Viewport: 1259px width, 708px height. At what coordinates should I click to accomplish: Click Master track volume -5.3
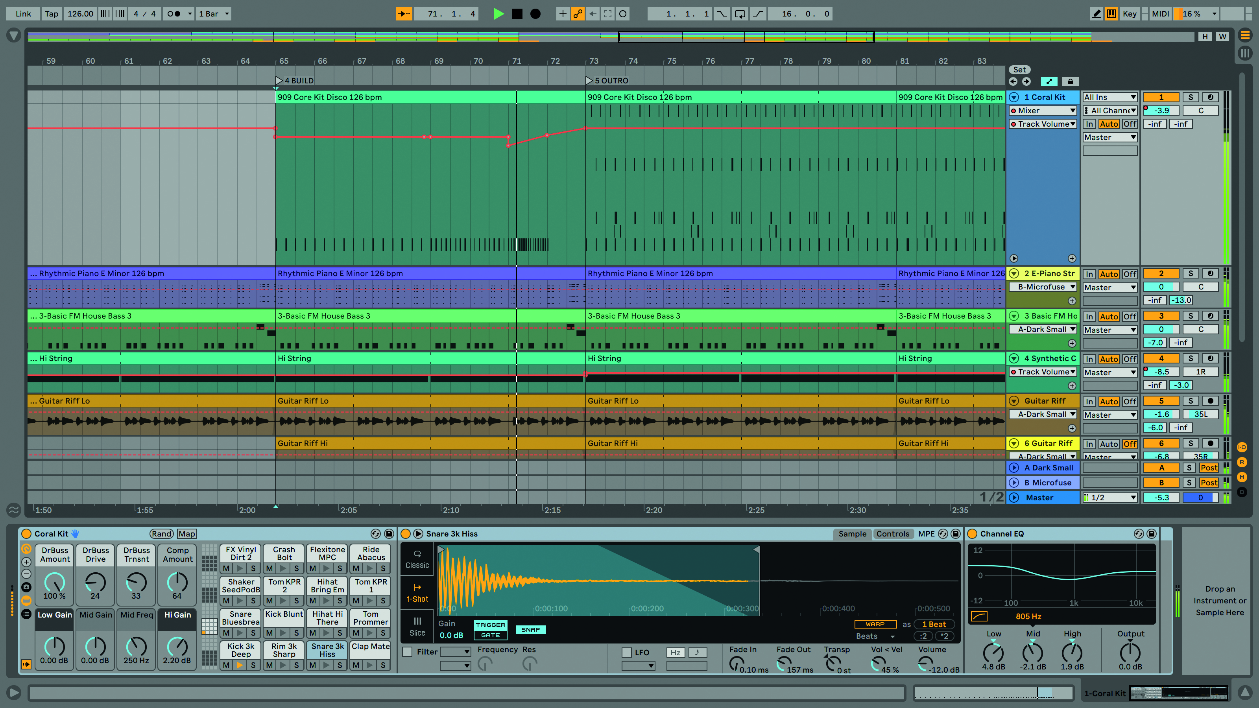(x=1161, y=498)
